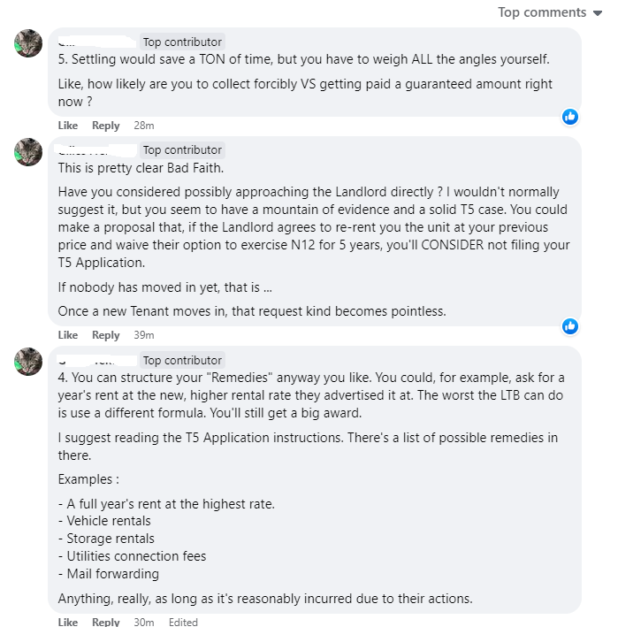Click the 30m timestamp link
Image resolution: width=618 pixels, height=627 pixels.
point(144,622)
